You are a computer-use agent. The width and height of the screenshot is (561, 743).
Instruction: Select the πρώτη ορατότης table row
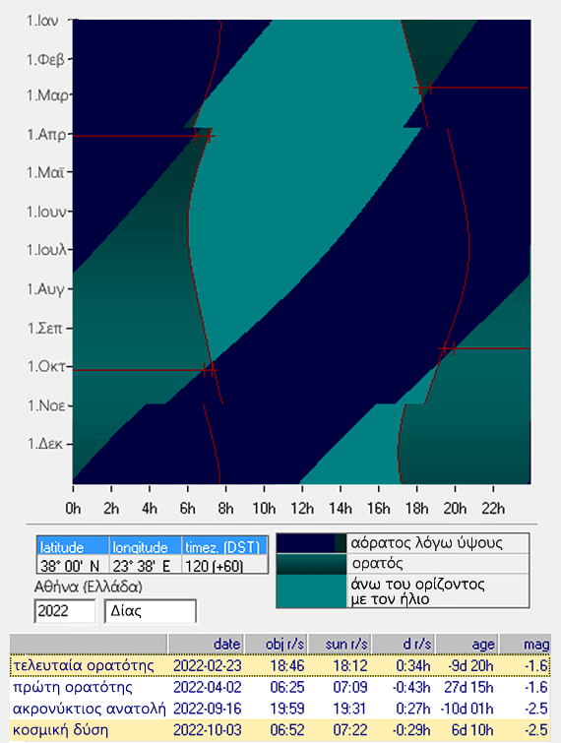point(280,687)
